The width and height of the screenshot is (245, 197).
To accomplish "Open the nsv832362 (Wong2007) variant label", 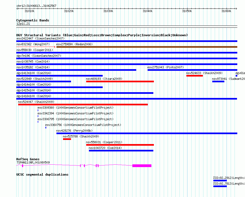I will (33, 44).
